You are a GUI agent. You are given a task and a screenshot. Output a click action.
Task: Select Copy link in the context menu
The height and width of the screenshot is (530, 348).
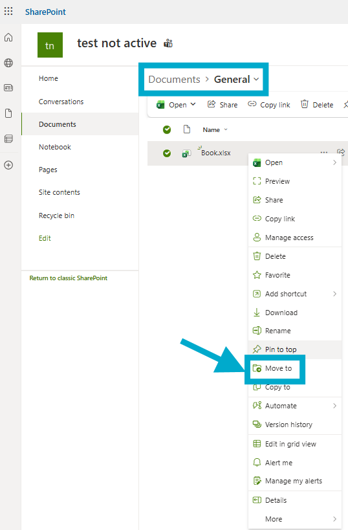tap(295, 219)
